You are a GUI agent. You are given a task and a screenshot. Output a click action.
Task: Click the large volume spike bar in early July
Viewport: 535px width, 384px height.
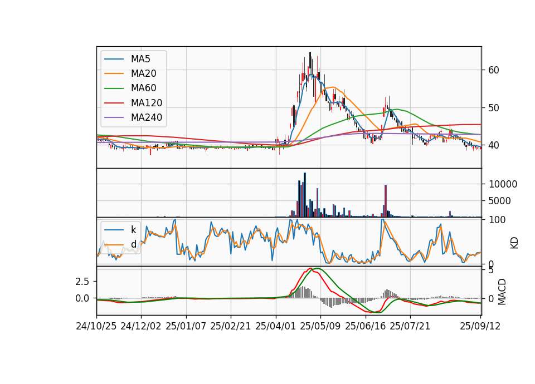point(386,201)
